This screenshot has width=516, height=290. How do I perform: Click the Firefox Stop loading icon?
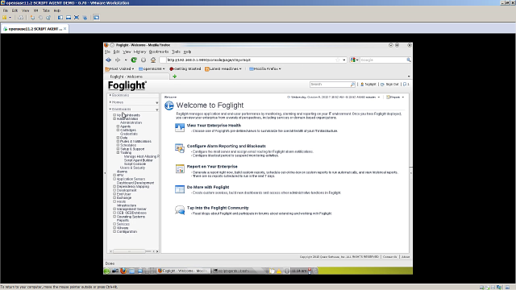point(144,60)
